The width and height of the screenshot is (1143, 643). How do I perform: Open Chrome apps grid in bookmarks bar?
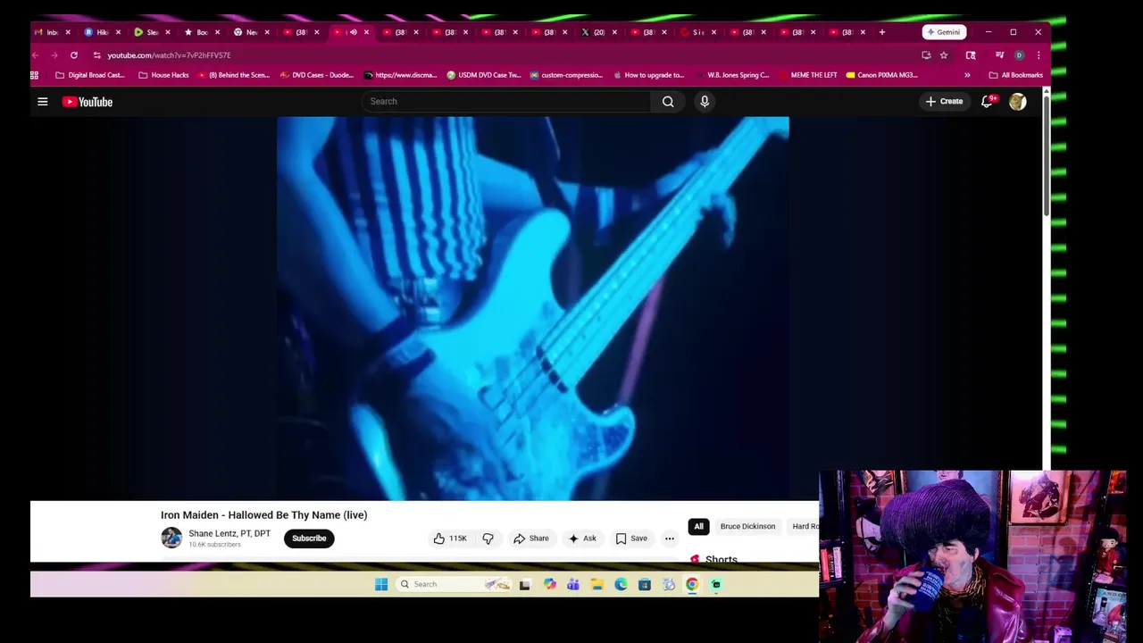click(x=35, y=75)
